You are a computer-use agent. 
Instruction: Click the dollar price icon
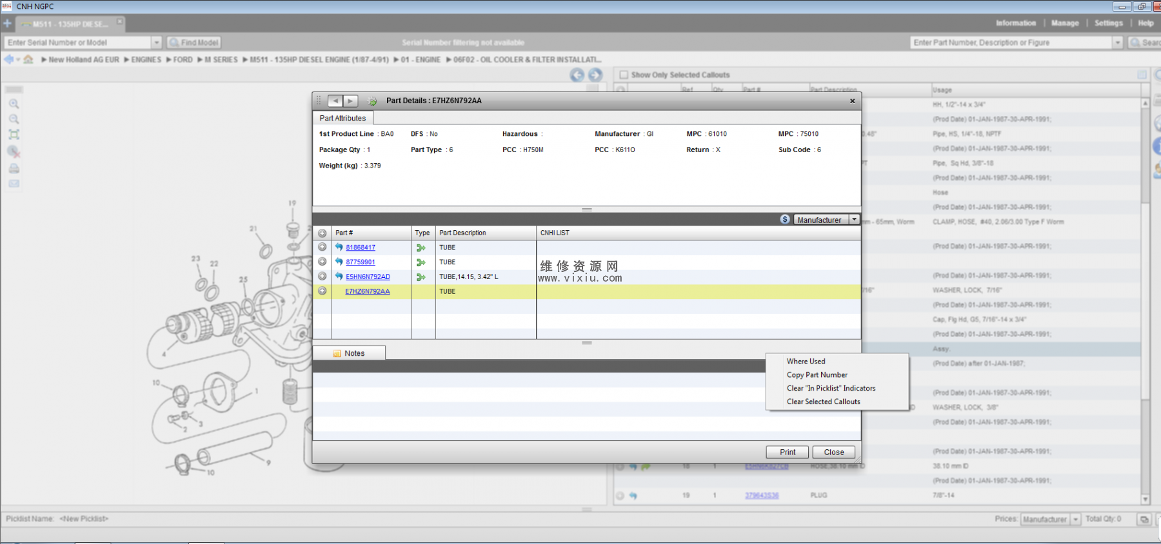pyautogui.click(x=785, y=219)
